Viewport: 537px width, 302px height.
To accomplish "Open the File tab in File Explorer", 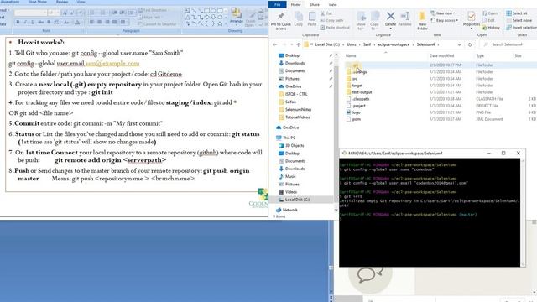I will (278, 4).
